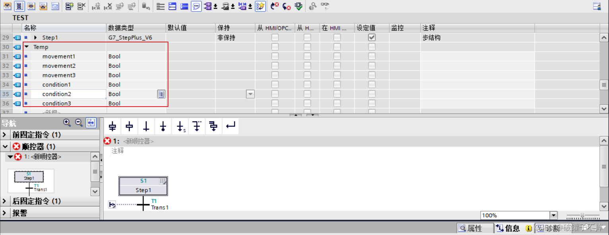Adjust the zoom slider at bottom right
The width and height of the screenshot is (609, 235).
click(x=583, y=215)
